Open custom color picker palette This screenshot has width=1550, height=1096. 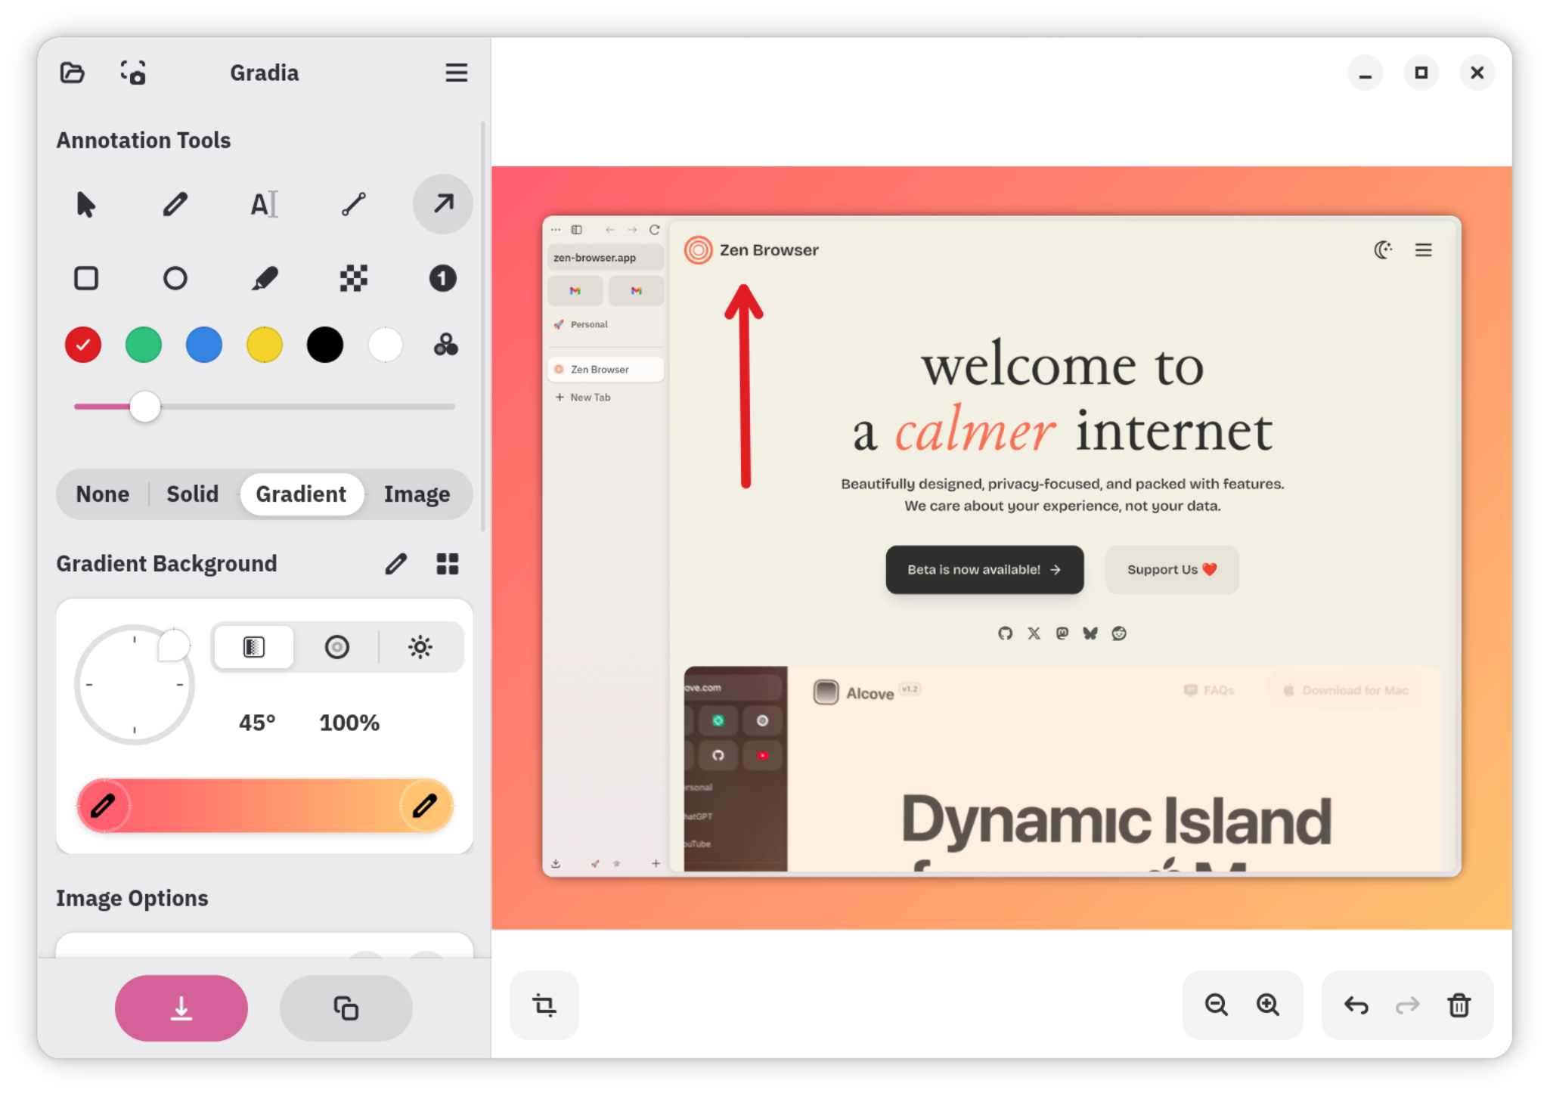point(445,345)
